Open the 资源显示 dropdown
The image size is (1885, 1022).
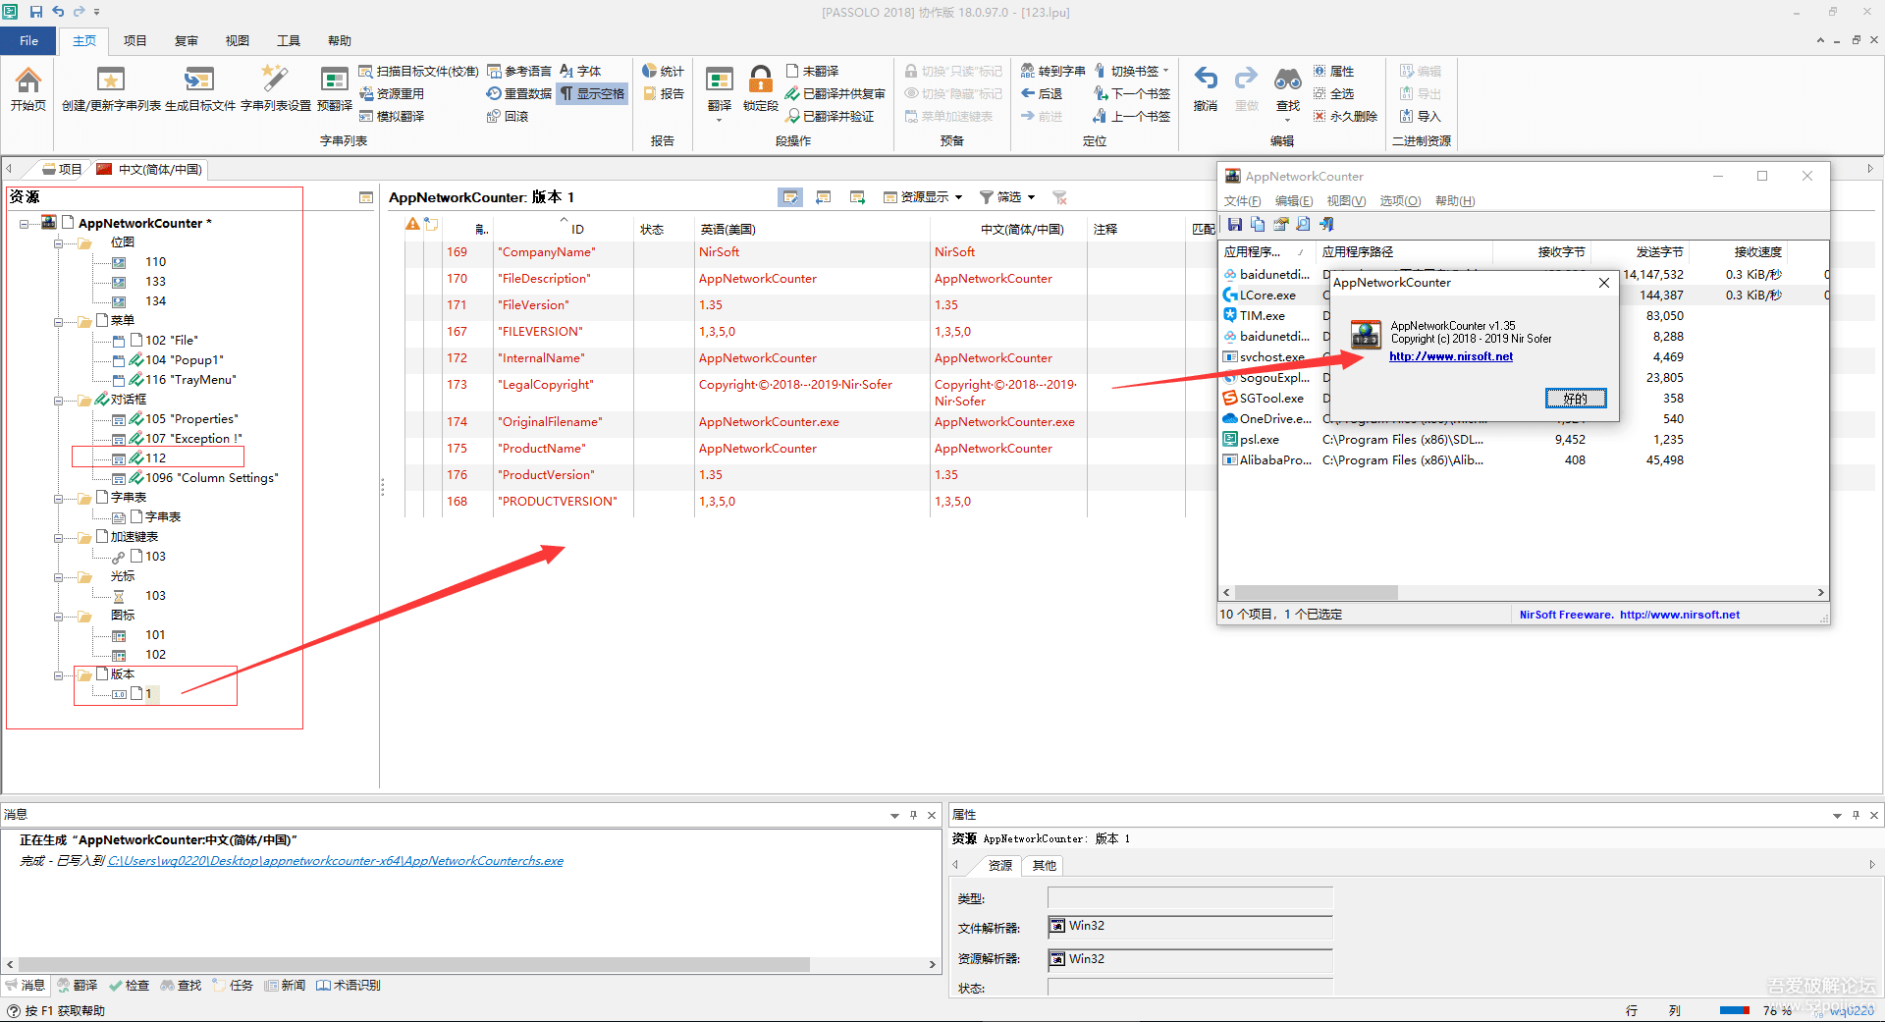coord(923,196)
